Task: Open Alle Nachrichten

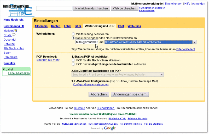Action: pos(14,48)
